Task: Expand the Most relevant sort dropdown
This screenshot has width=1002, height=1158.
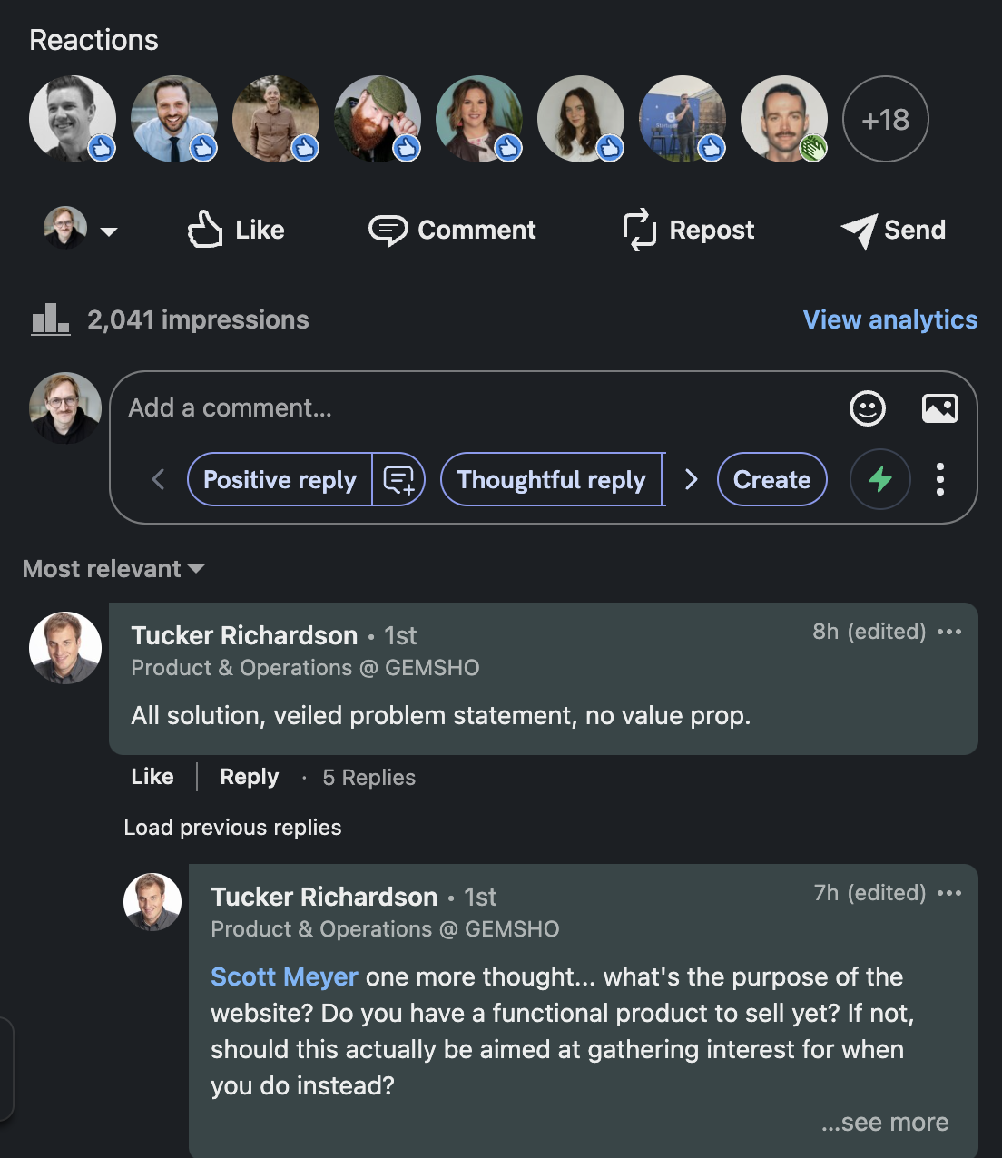Action: pyautogui.click(x=113, y=569)
